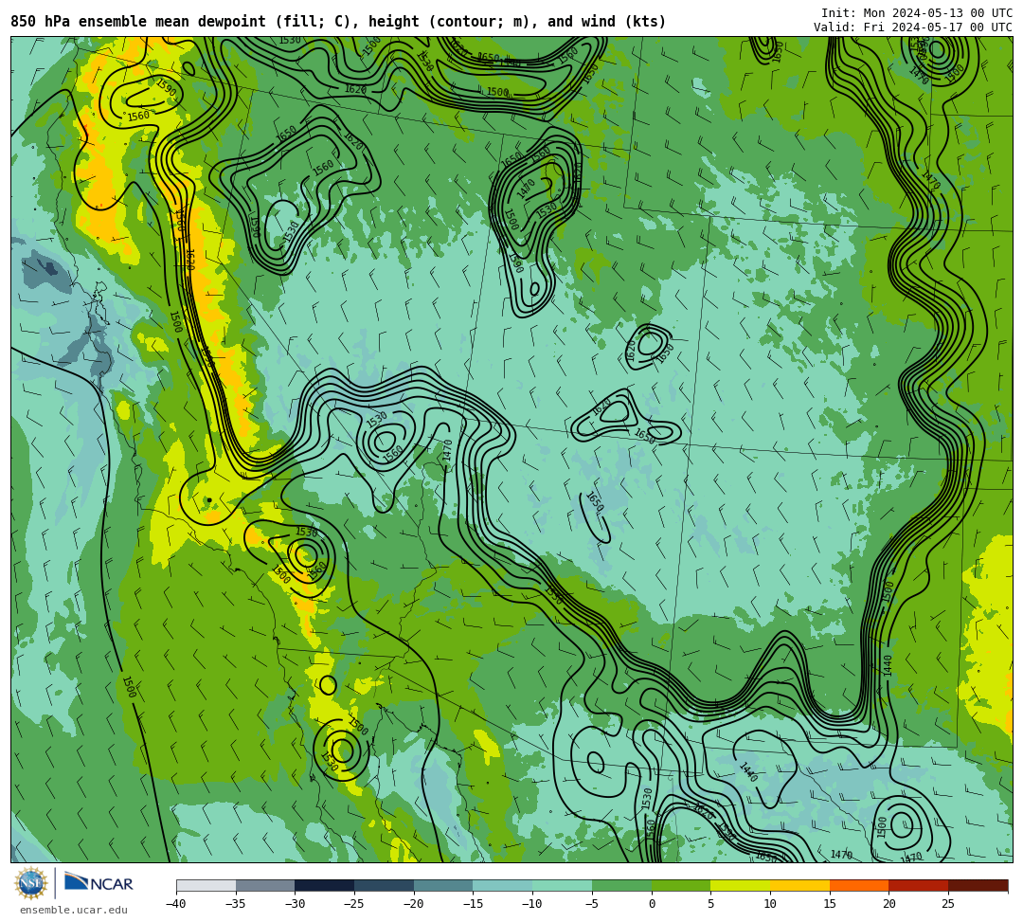
Task: Click the -15 colorbar tick label
Action: pos(473,904)
